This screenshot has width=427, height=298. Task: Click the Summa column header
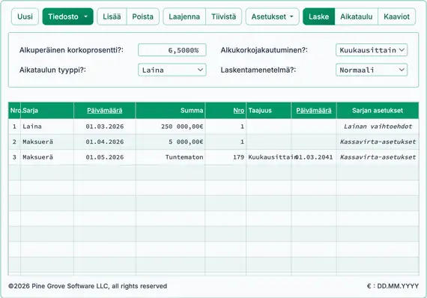tap(170, 111)
